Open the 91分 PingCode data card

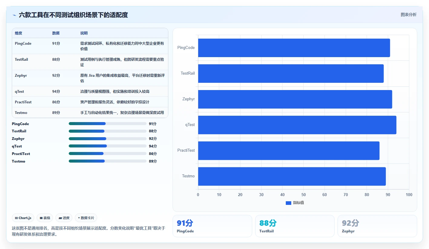coord(212,226)
